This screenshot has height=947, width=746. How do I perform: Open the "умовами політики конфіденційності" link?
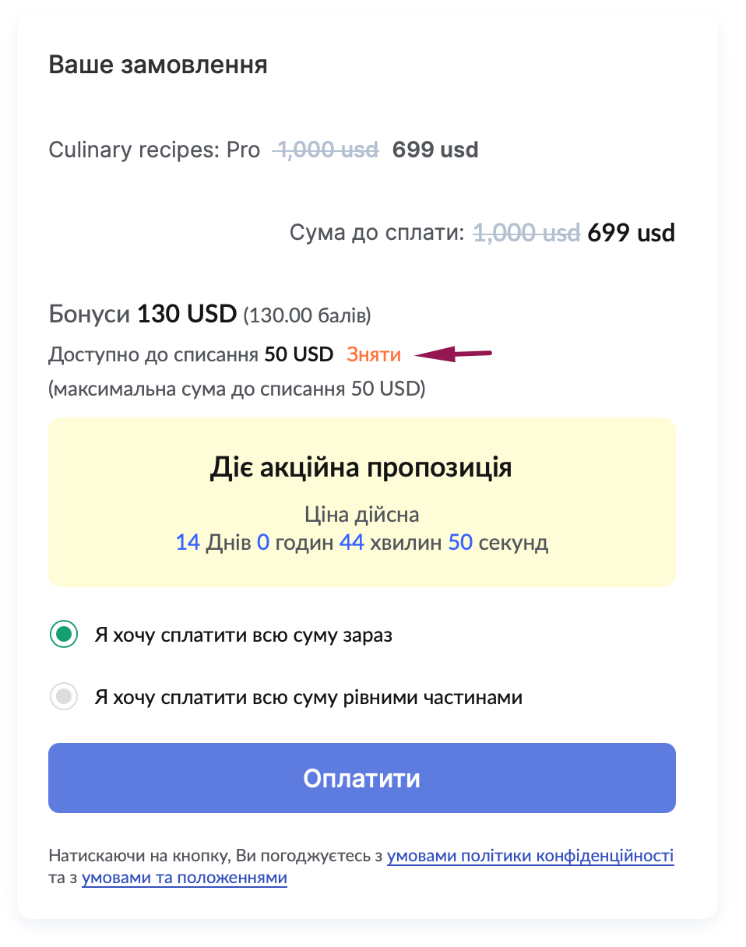(x=530, y=857)
